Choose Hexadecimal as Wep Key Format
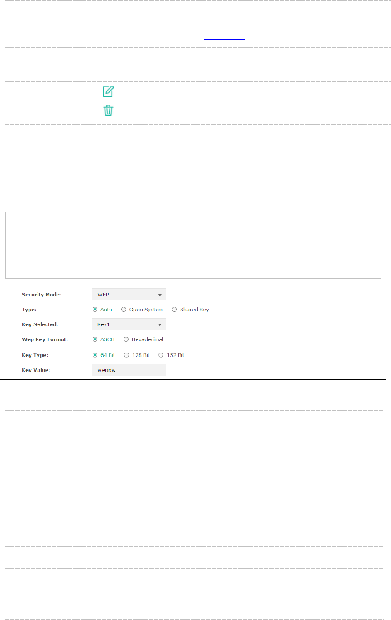 tap(126, 339)
